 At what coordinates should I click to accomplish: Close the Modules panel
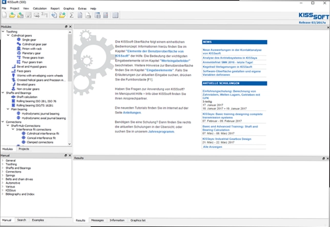click(x=70, y=27)
